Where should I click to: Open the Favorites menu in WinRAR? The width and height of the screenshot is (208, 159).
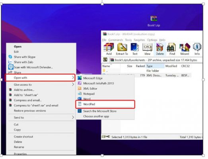coord(139,40)
